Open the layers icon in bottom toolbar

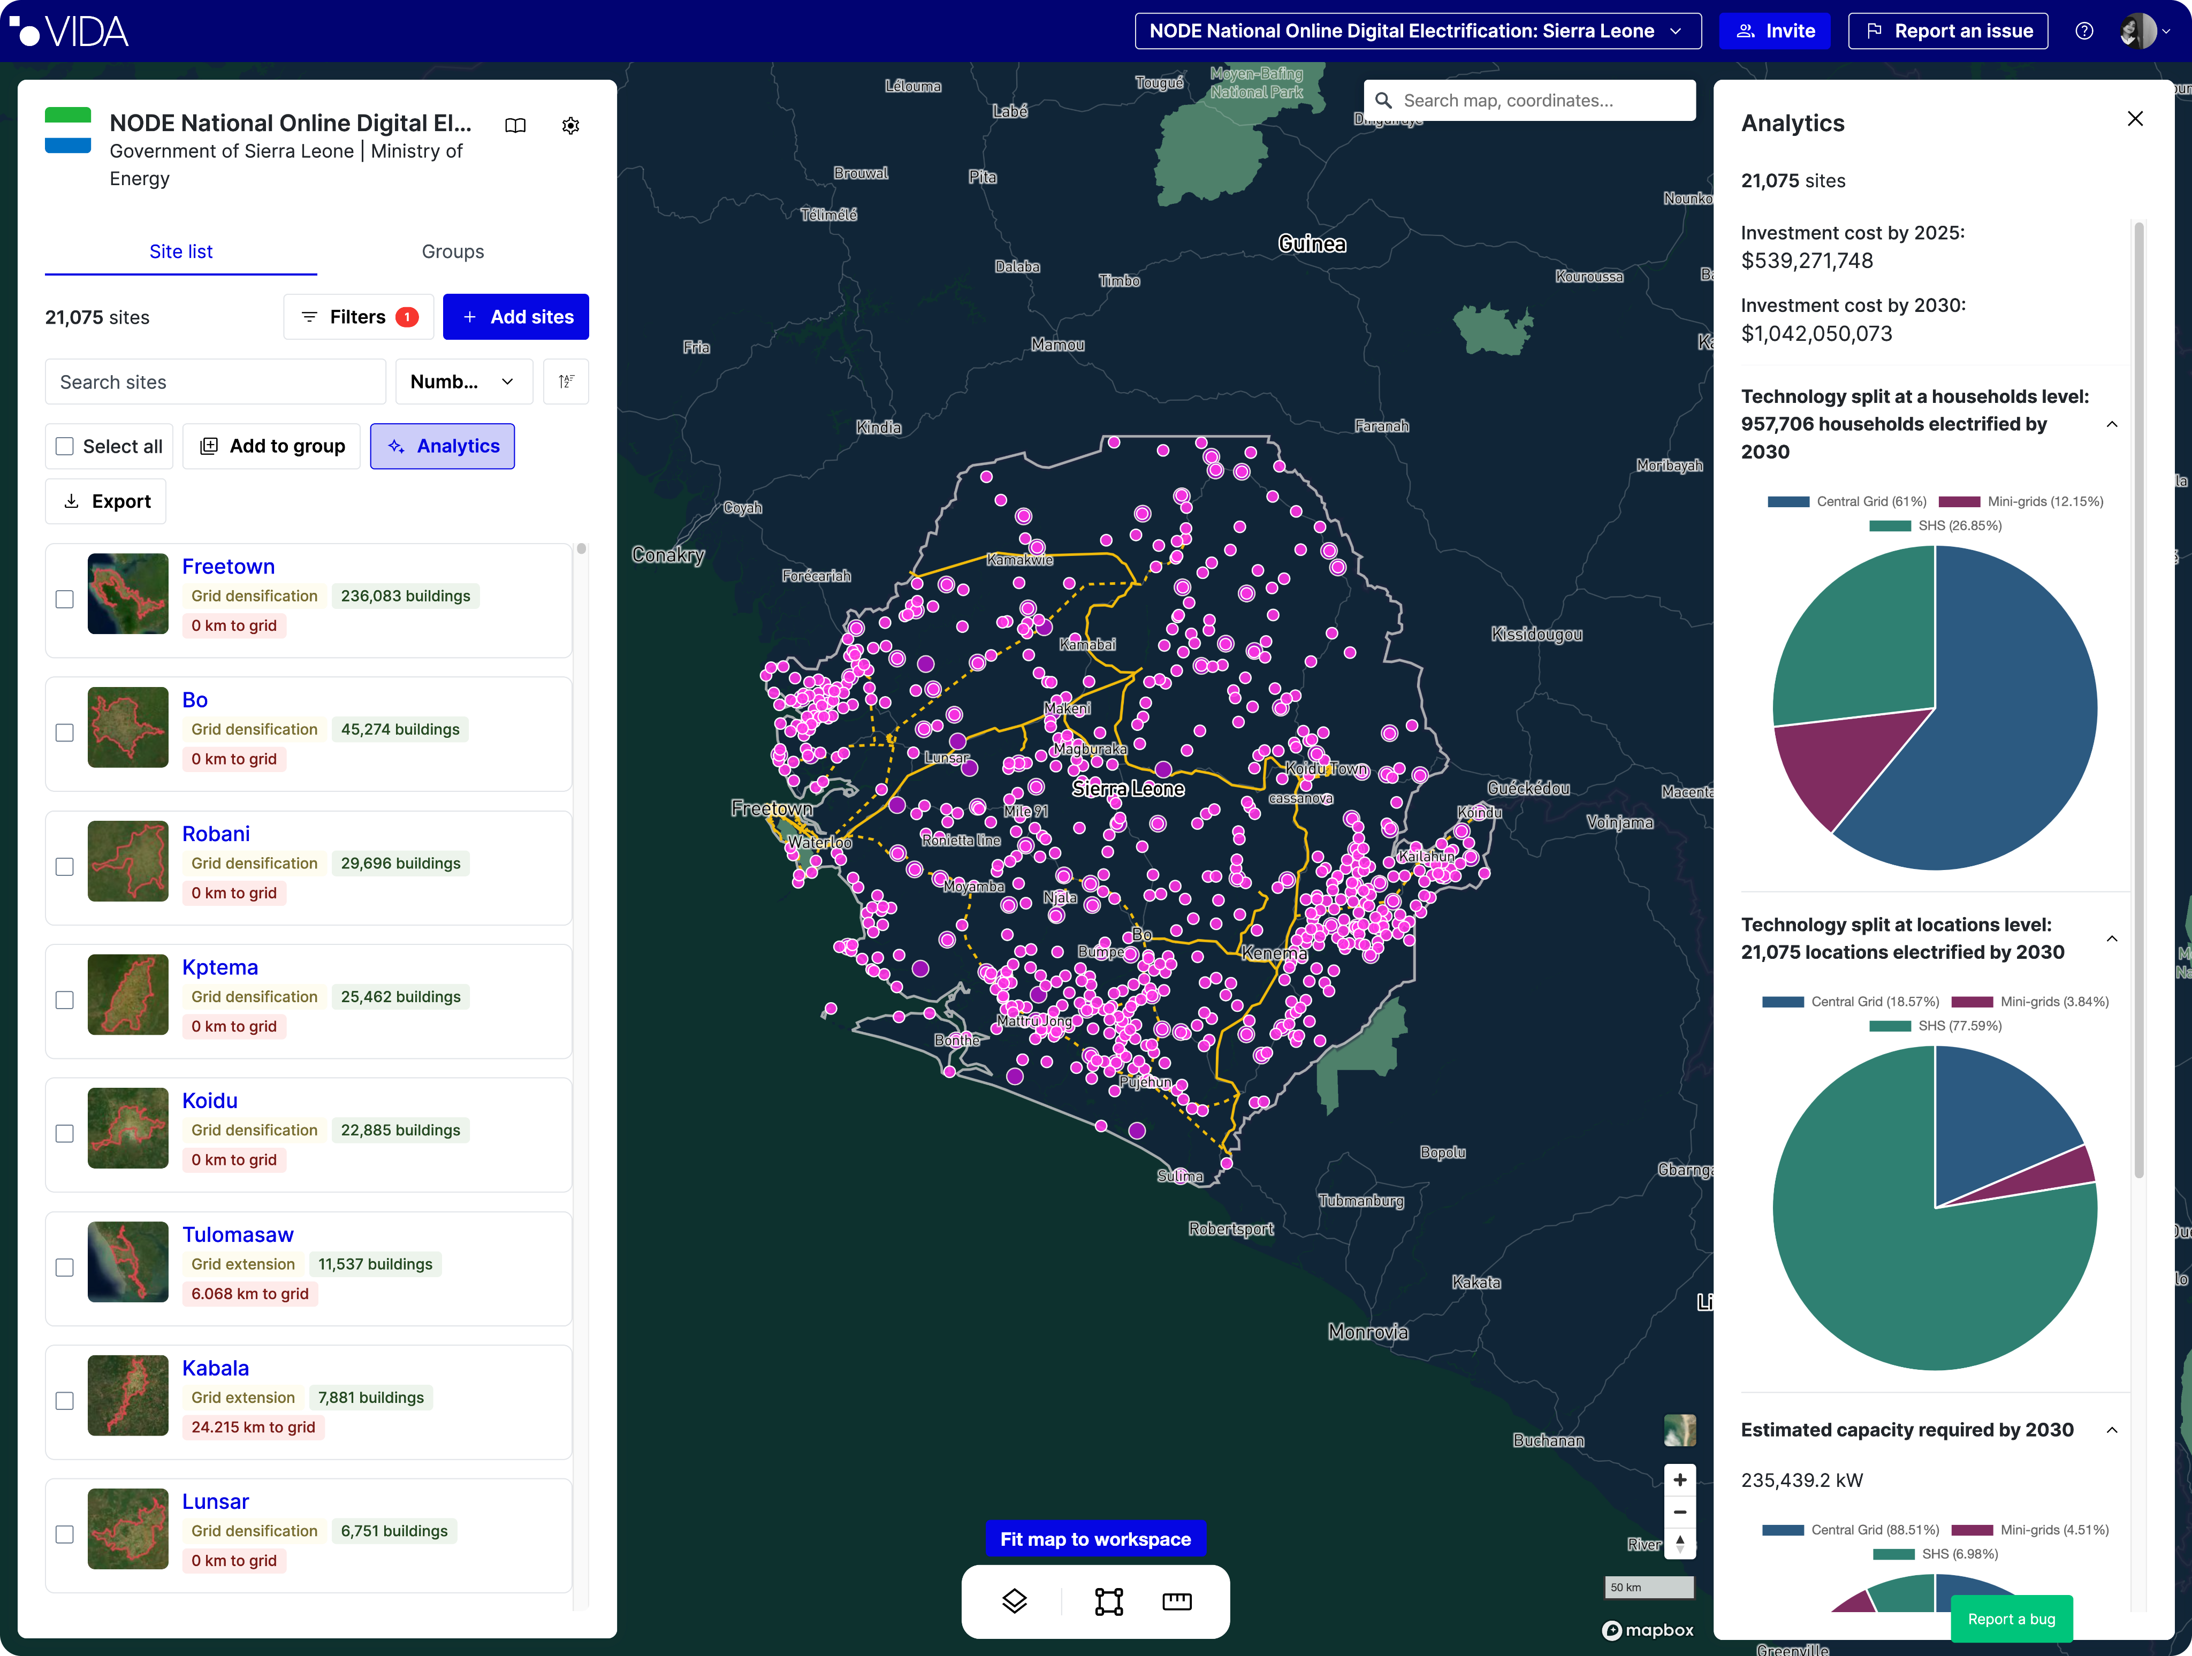(x=1014, y=1600)
